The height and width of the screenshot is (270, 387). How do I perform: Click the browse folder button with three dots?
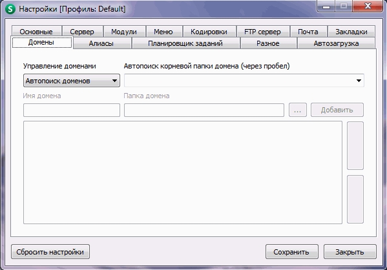click(298, 110)
